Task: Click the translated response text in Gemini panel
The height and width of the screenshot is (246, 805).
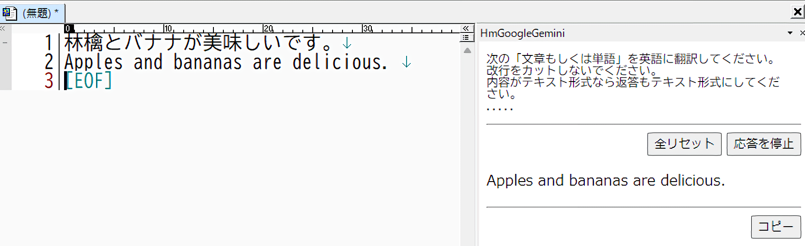Action: 605,181
